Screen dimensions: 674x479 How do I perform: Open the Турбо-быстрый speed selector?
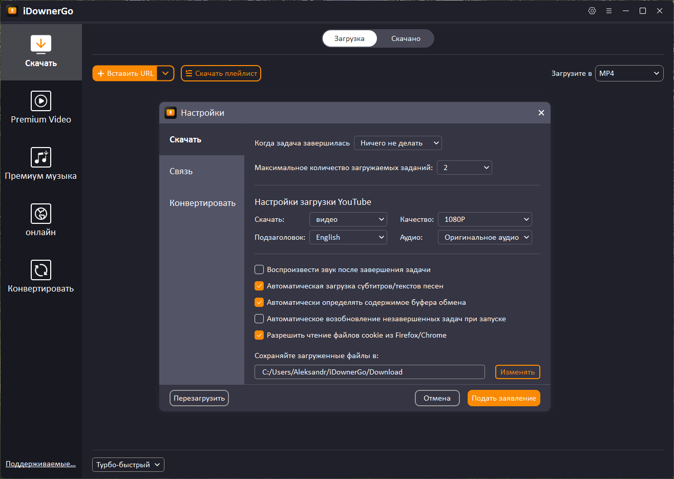tap(128, 465)
